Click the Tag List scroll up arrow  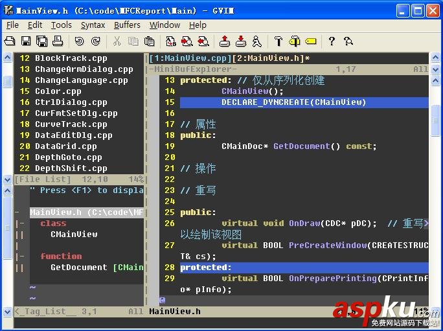point(7,190)
